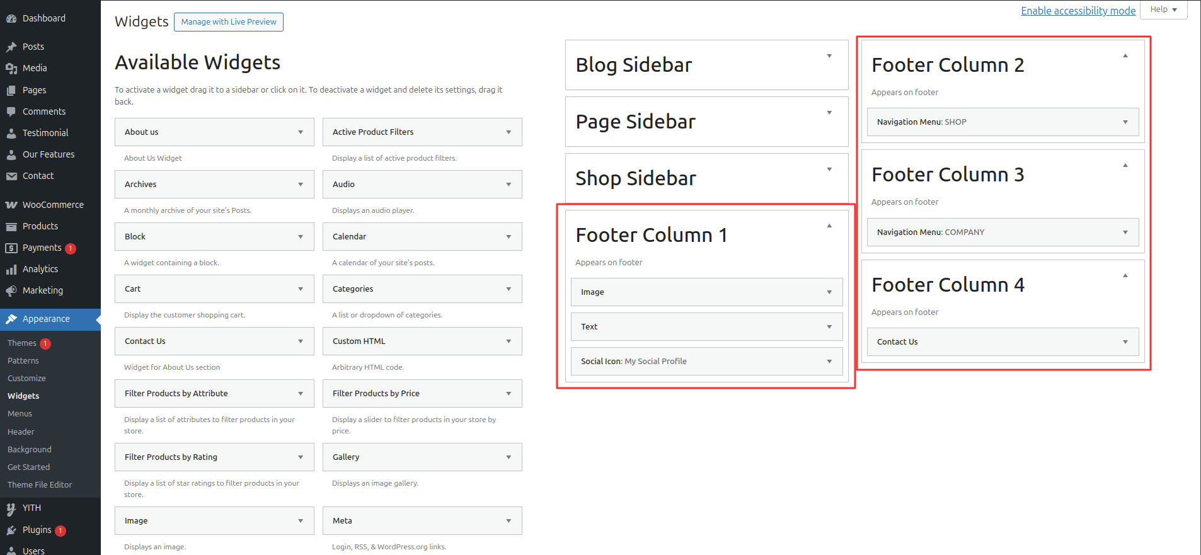Image resolution: width=1201 pixels, height=555 pixels.
Task: Open the Help dropdown
Action: click(x=1163, y=9)
